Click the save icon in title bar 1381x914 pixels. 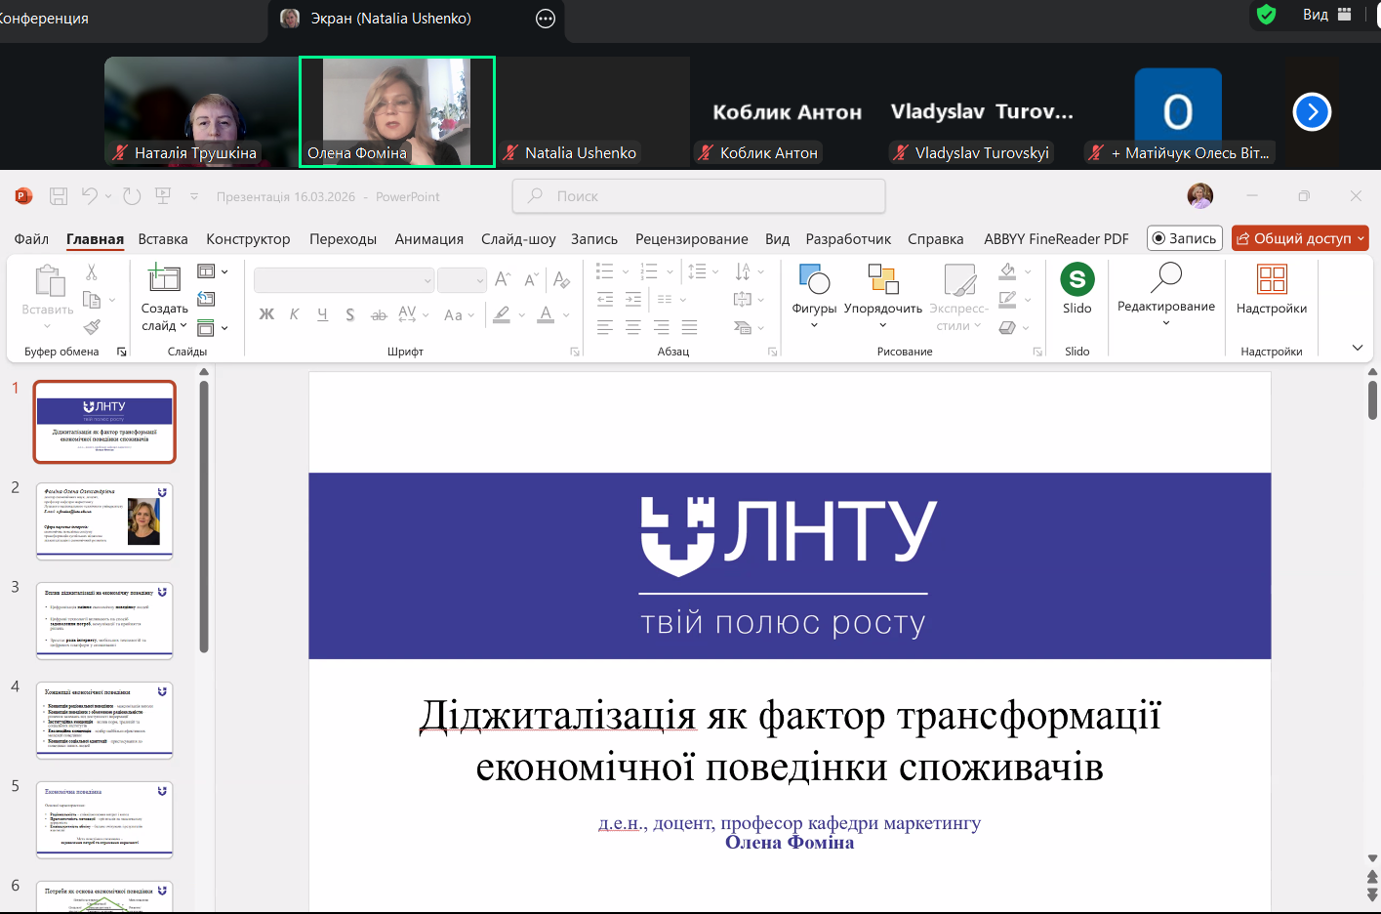point(59,196)
